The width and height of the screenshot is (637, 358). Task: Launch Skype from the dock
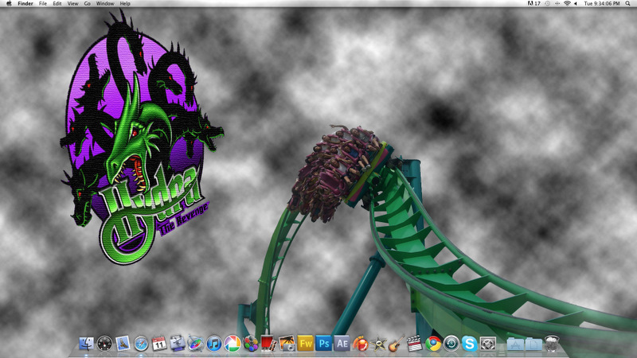point(470,344)
